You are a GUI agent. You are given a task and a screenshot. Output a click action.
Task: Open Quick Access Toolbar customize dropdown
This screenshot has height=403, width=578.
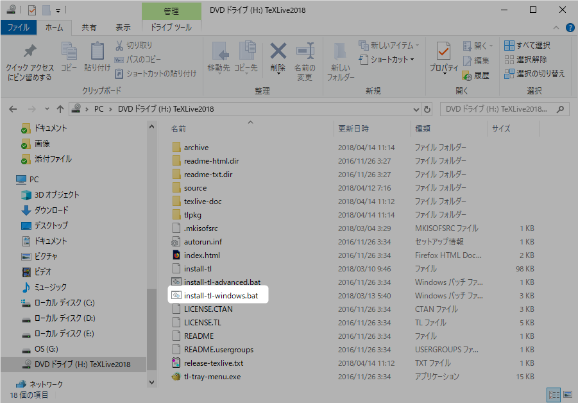click(58, 11)
